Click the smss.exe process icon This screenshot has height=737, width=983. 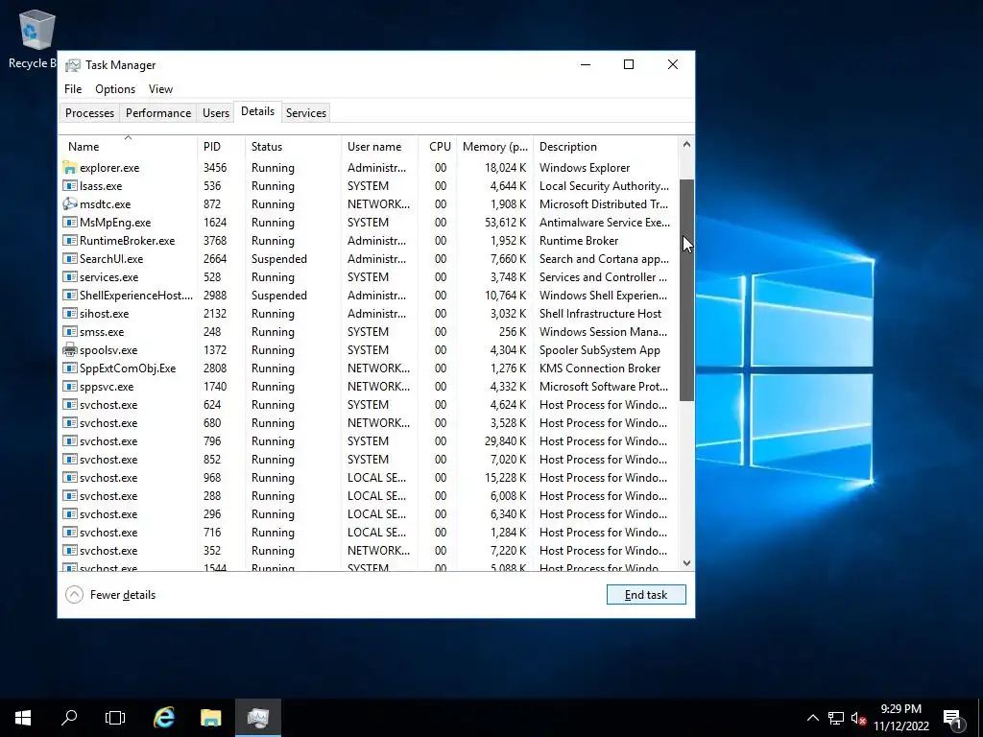(69, 331)
